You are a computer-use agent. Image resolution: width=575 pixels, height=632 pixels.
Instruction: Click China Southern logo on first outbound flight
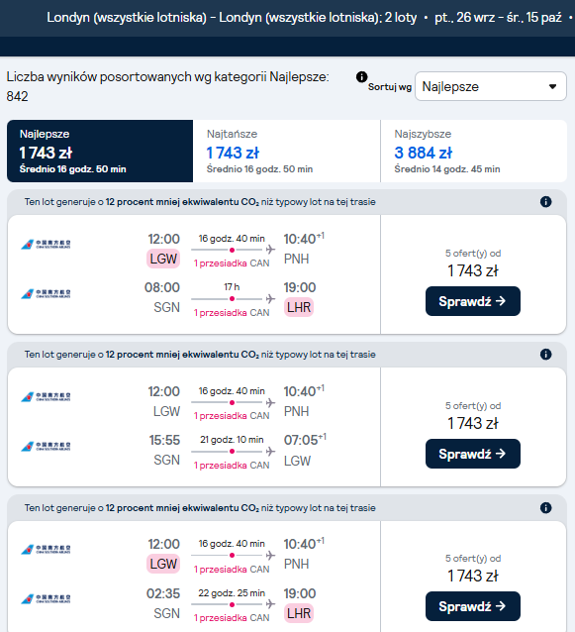tap(46, 245)
